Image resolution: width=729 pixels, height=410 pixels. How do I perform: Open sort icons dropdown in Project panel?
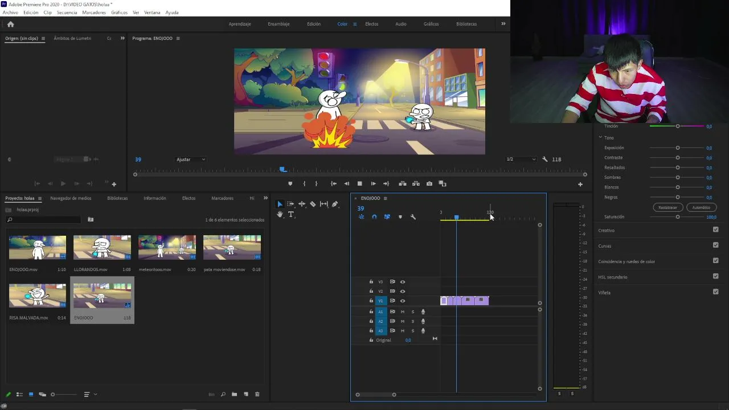click(90, 394)
